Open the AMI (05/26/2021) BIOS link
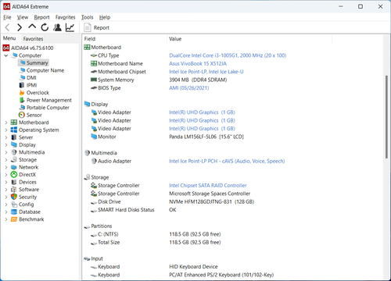The width and height of the screenshot is (391, 281). click(189, 88)
